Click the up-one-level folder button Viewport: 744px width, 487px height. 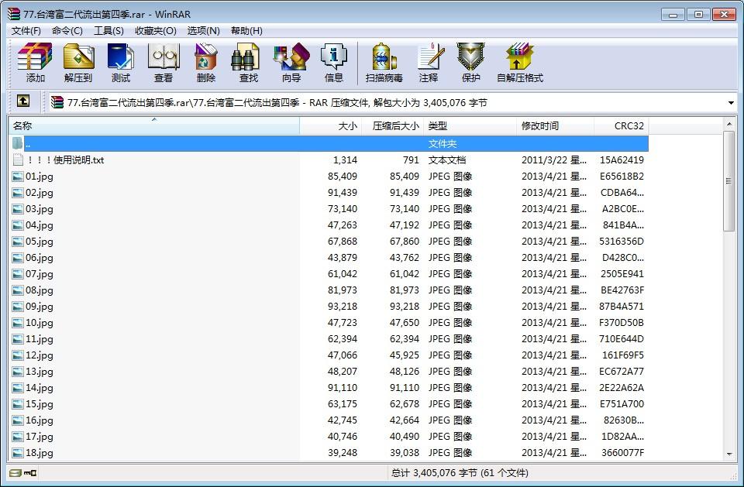(x=23, y=101)
